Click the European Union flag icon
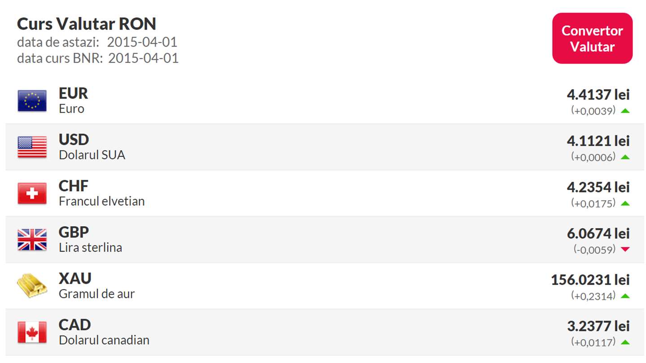The width and height of the screenshot is (646, 363). point(32,101)
